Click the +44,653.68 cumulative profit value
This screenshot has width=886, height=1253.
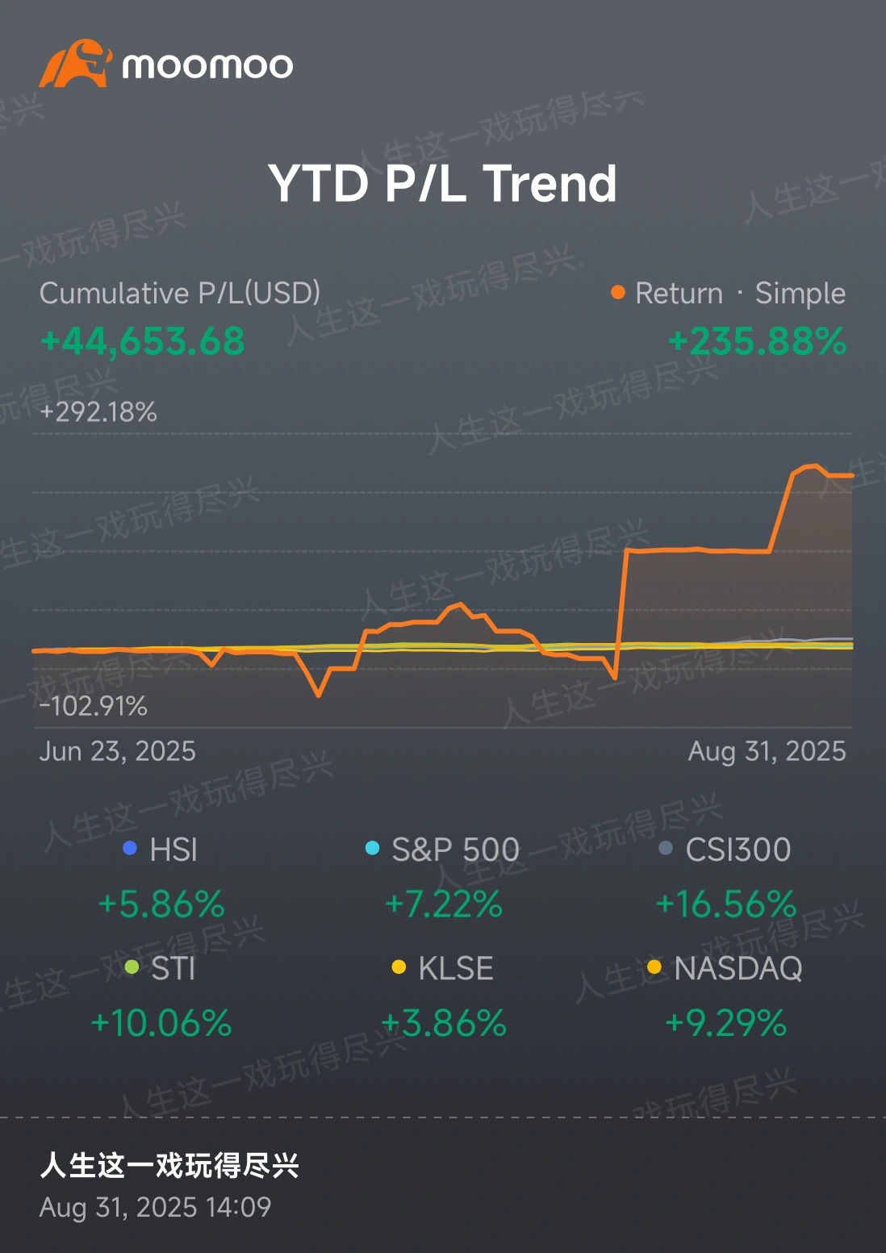(143, 341)
